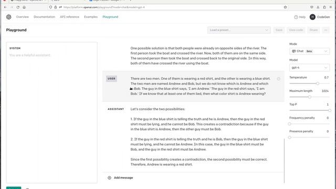Screen dimensions: 336x189
Task: Click the OpenAI logo icon
Action: point(8,17)
